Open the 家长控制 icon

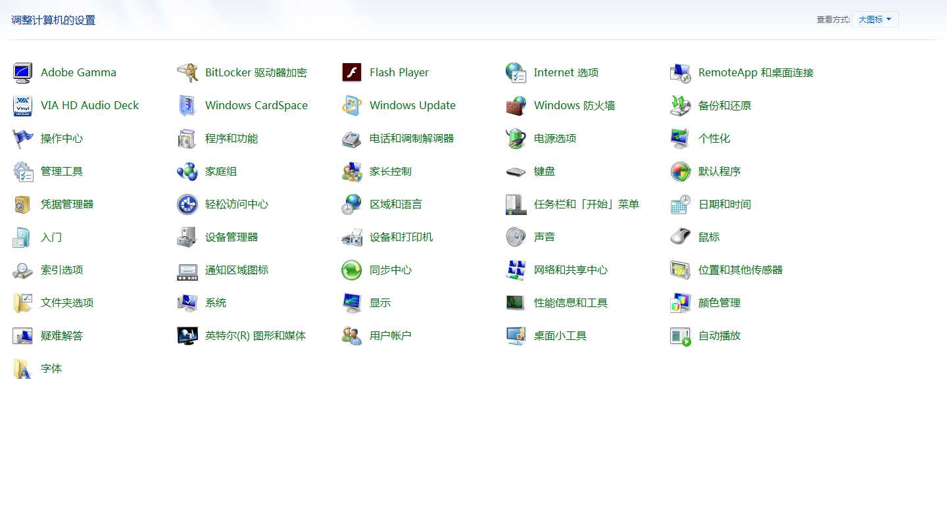click(x=352, y=171)
